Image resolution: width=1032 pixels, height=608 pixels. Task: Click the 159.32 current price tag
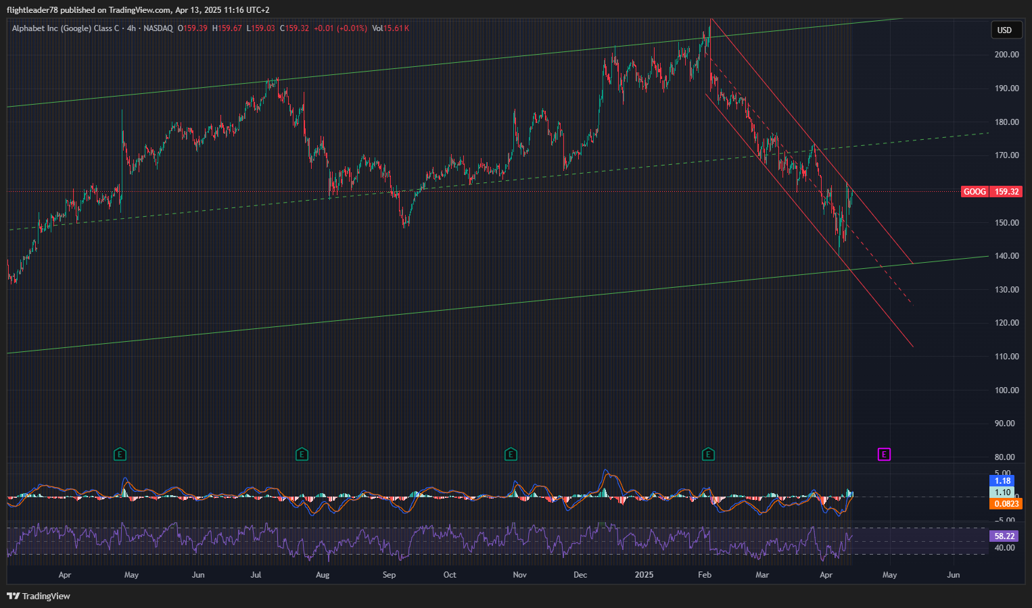tap(1006, 192)
